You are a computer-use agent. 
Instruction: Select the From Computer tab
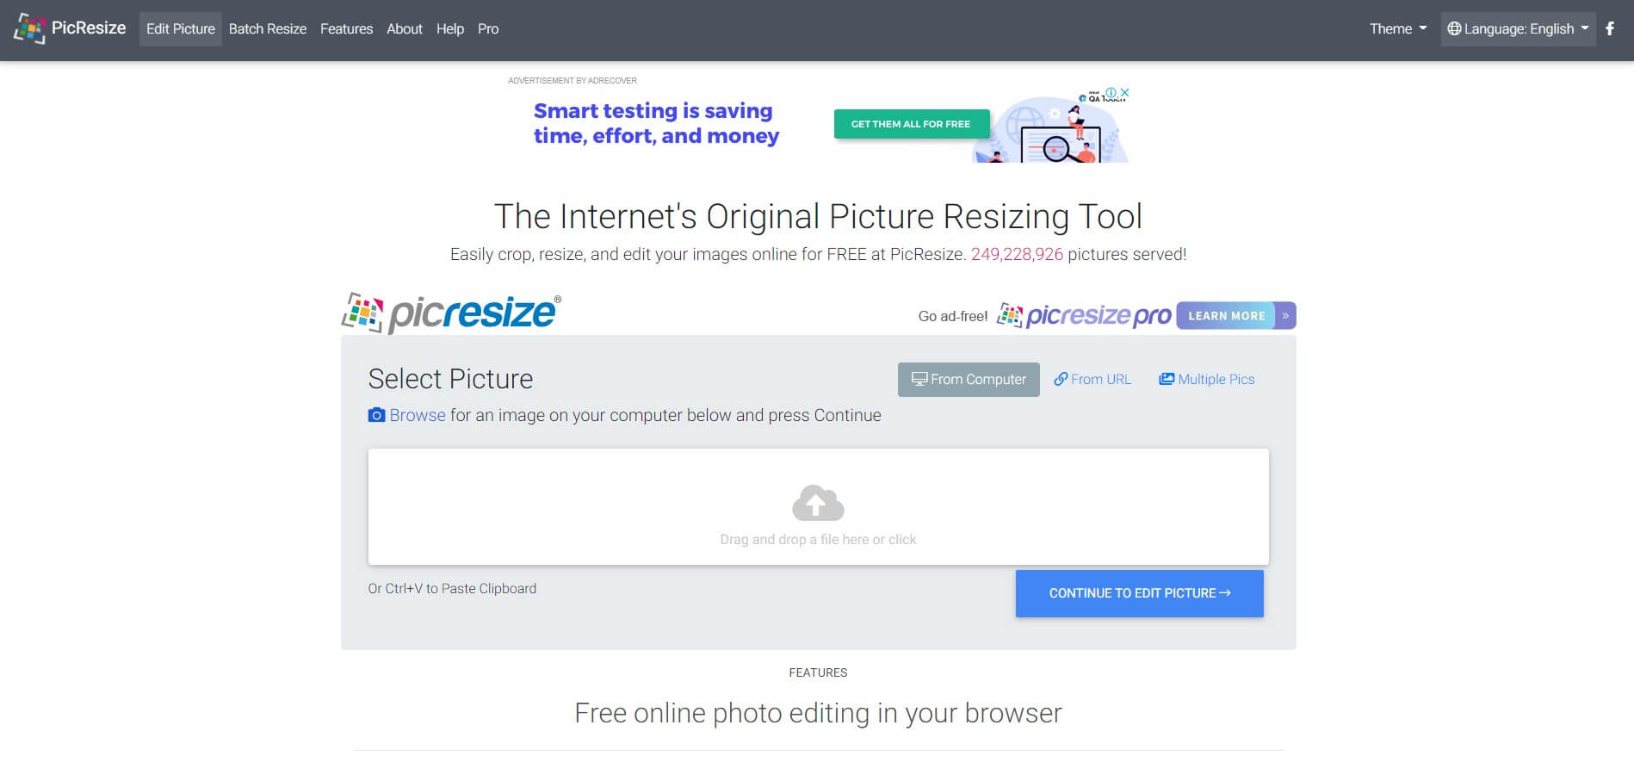(x=969, y=380)
